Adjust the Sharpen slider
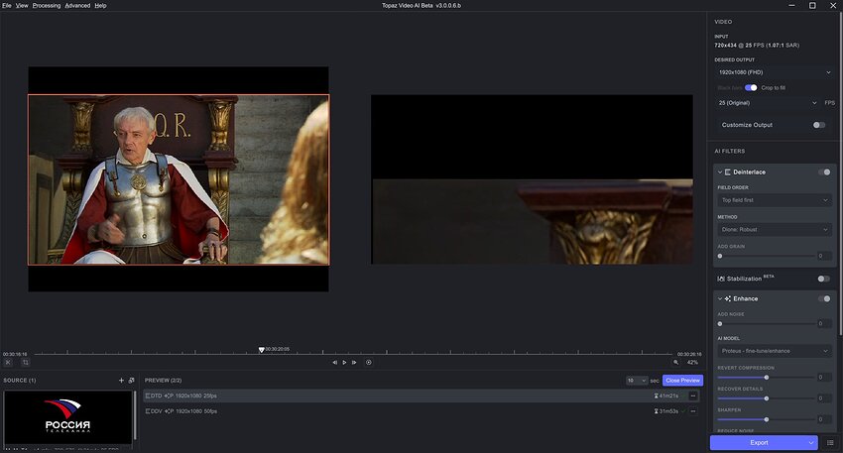Viewport: 843px width, 453px height. tap(766, 419)
